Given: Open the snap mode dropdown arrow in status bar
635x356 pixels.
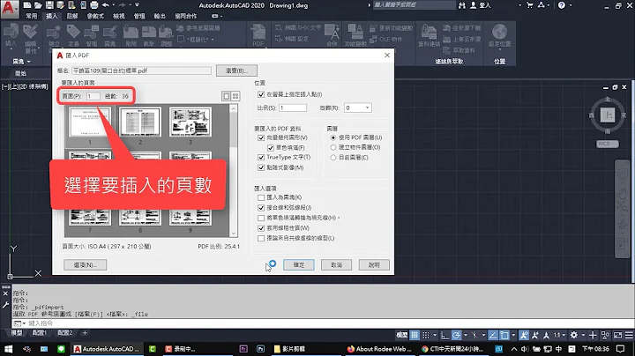Looking at the screenshot, I should 435,335.
